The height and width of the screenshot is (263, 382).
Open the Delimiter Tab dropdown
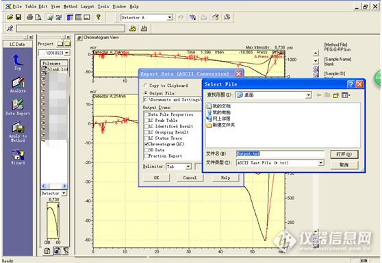click(188, 166)
